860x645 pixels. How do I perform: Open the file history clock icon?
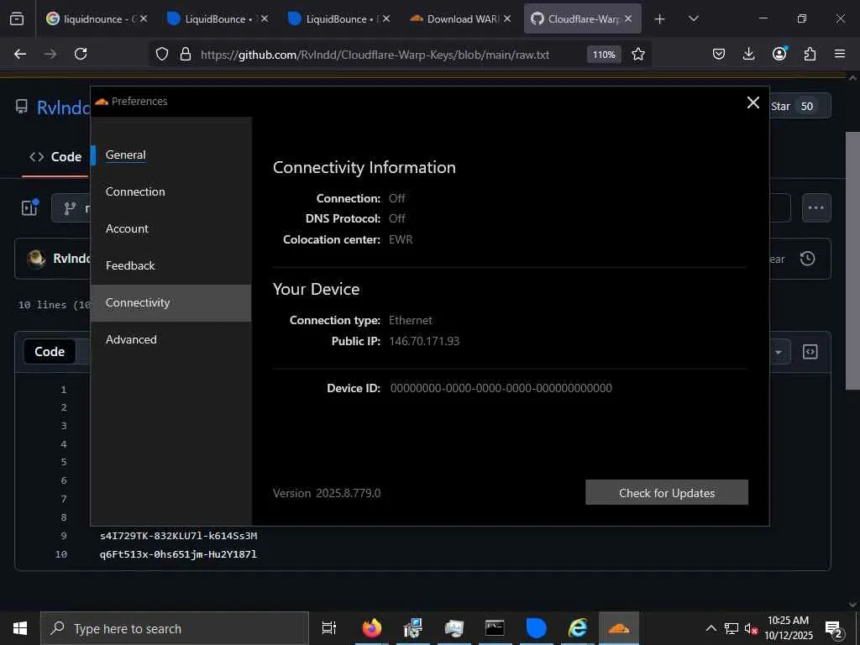coord(807,259)
